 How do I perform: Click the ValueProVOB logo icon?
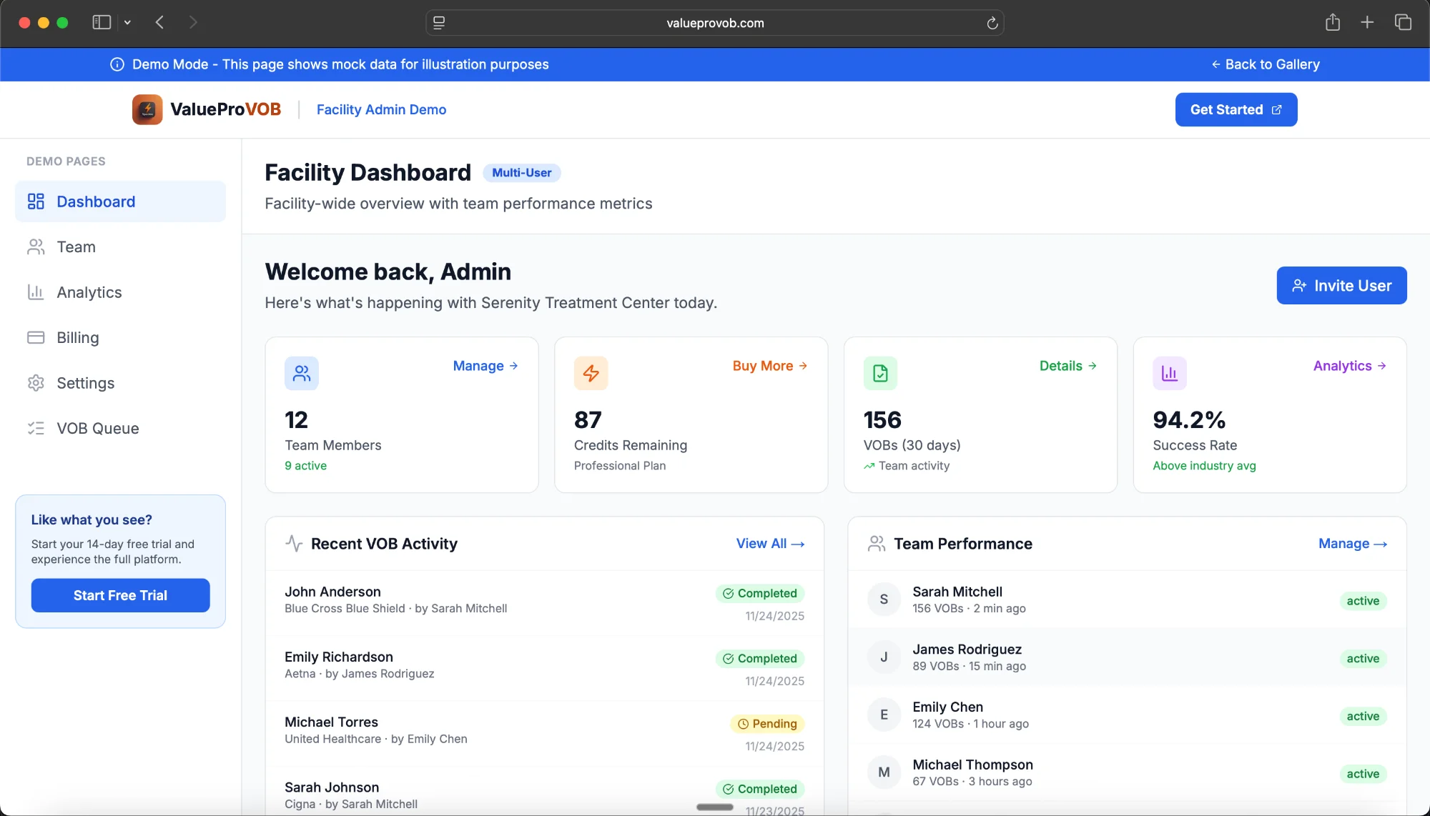pos(147,109)
